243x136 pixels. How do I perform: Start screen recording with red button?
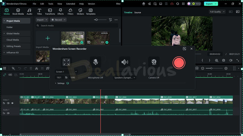(x=179, y=63)
